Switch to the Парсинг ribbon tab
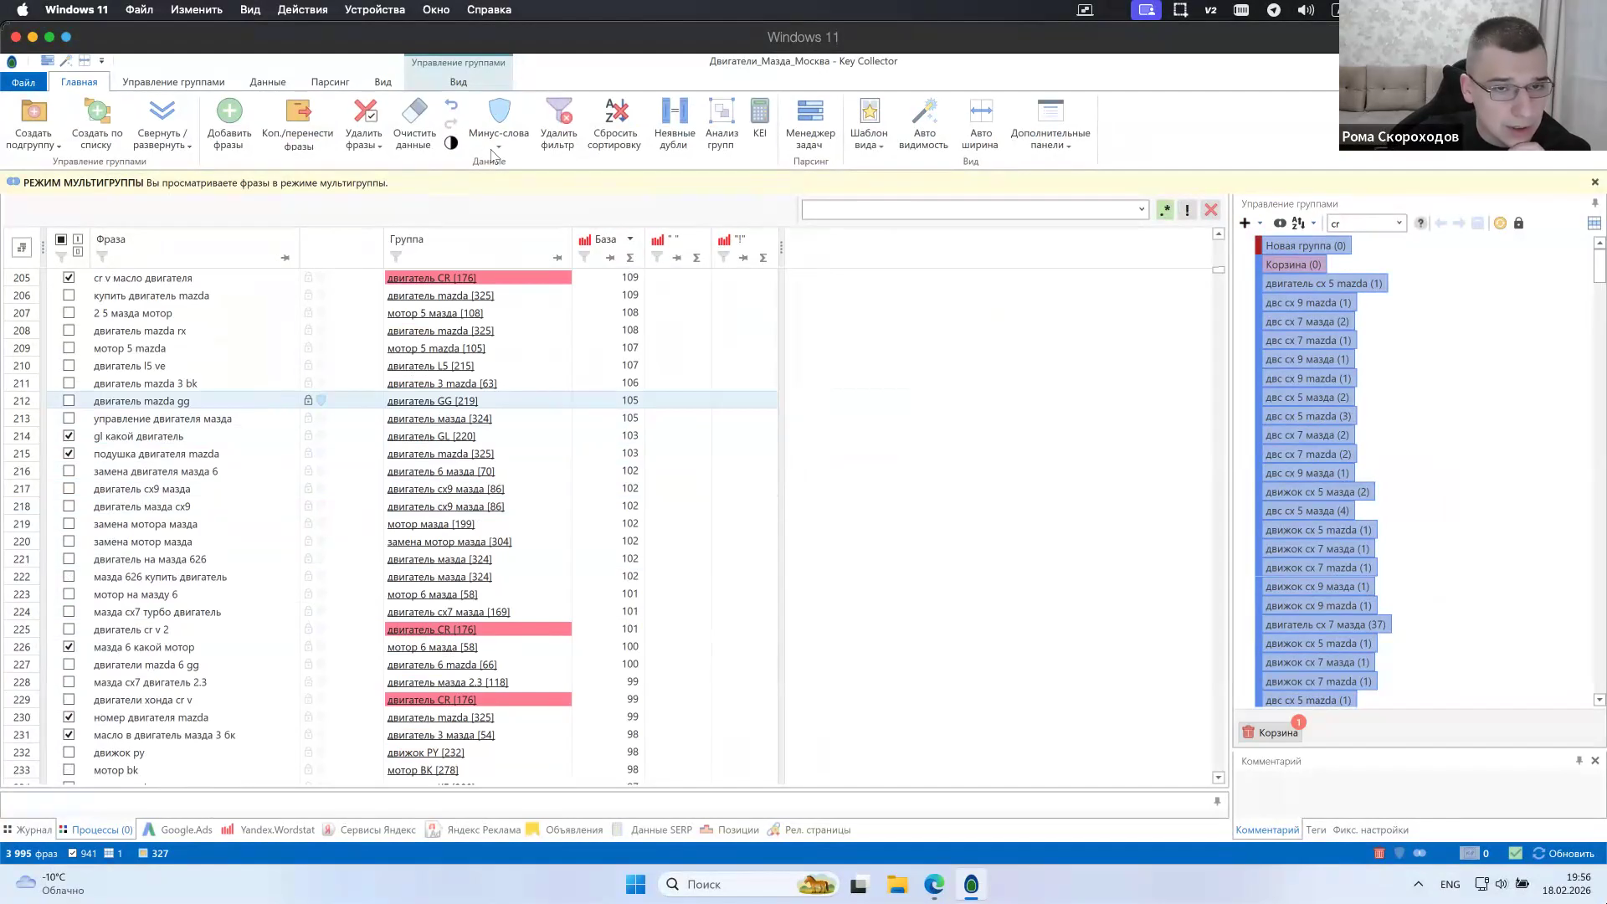1607x904 pixels. coord(330,82)
